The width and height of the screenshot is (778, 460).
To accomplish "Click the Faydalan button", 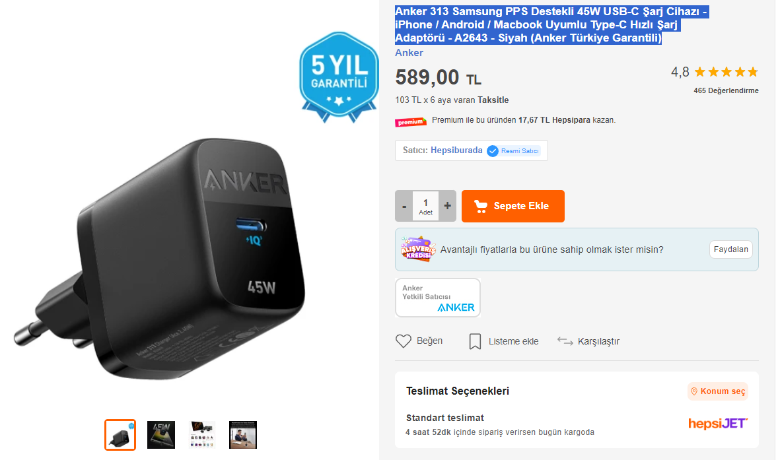I will click(731, 249).
